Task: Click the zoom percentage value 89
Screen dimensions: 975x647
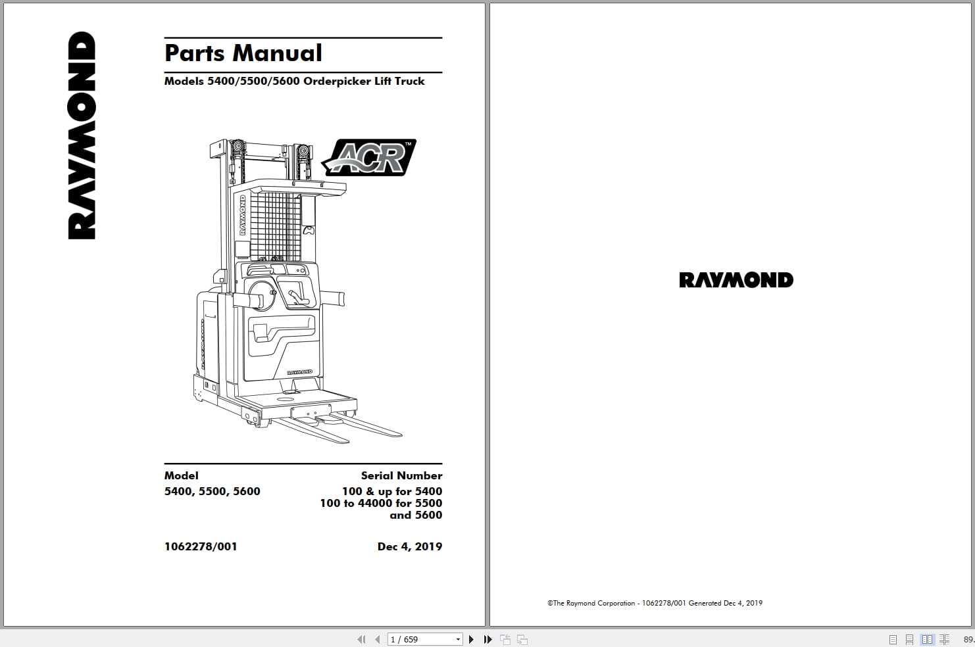Action: click(968, 639)
